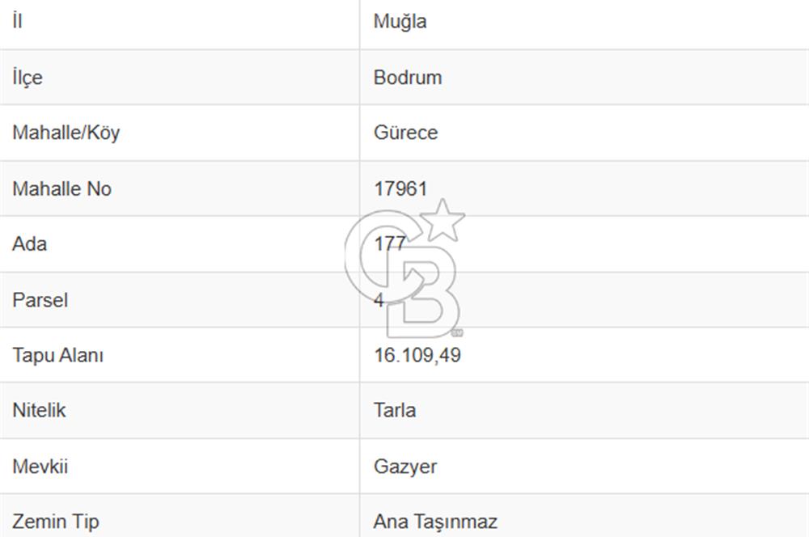Click the Zemin Tip label

point(56,522)
